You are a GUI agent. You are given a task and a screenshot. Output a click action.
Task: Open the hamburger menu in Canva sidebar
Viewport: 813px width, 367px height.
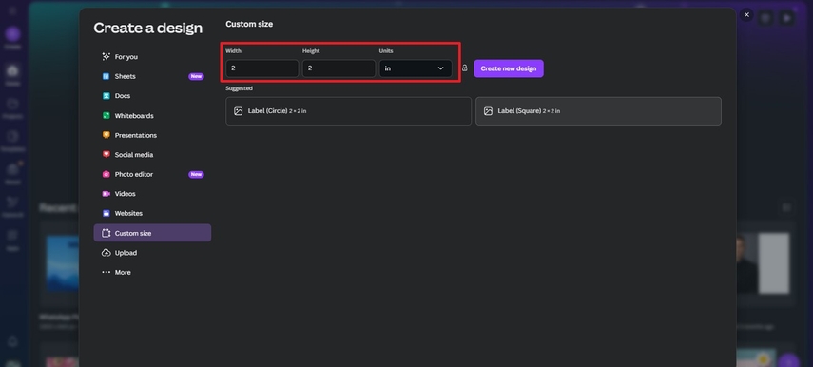pos(12,10)
